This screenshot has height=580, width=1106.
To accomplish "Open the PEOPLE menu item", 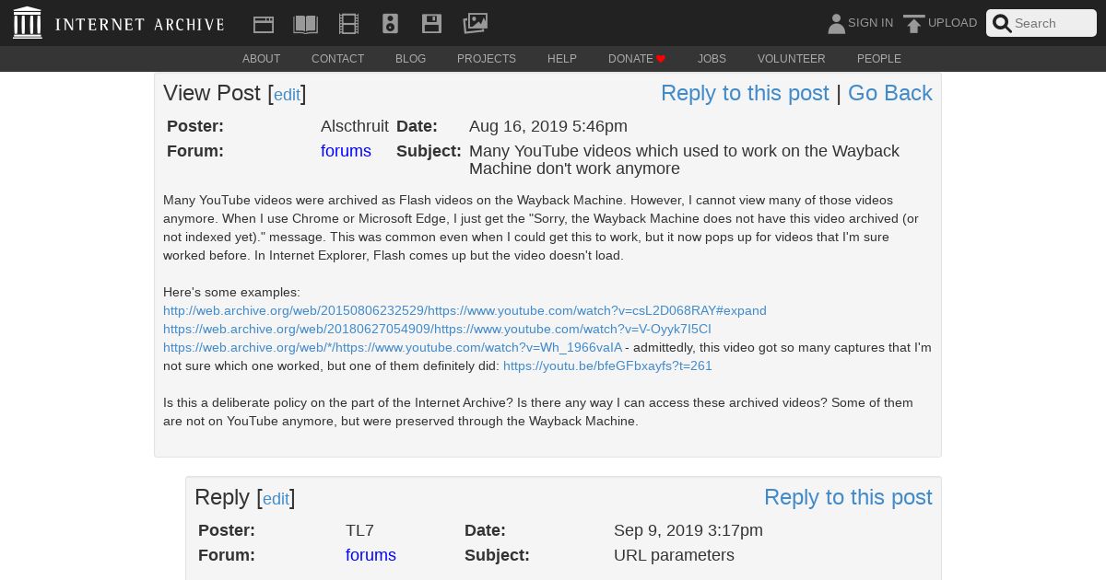I will (879, 59).
